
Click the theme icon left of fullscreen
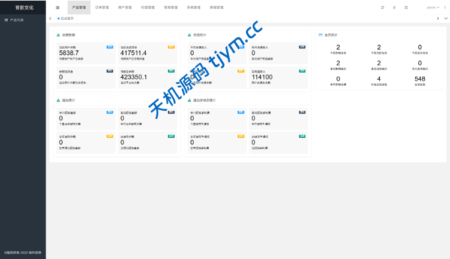[394, 8]
